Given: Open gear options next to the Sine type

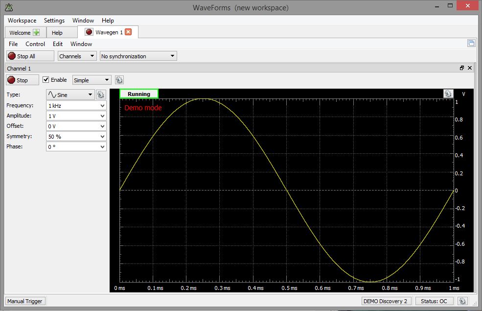Looking at the screenshot, I should click(x=100, y=94).
